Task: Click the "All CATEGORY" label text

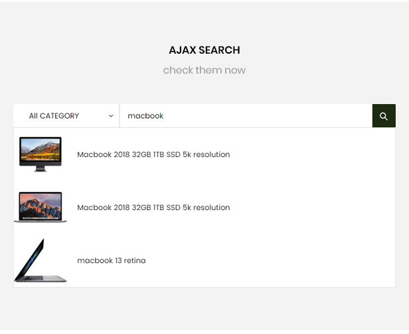Action: (54, 116)
